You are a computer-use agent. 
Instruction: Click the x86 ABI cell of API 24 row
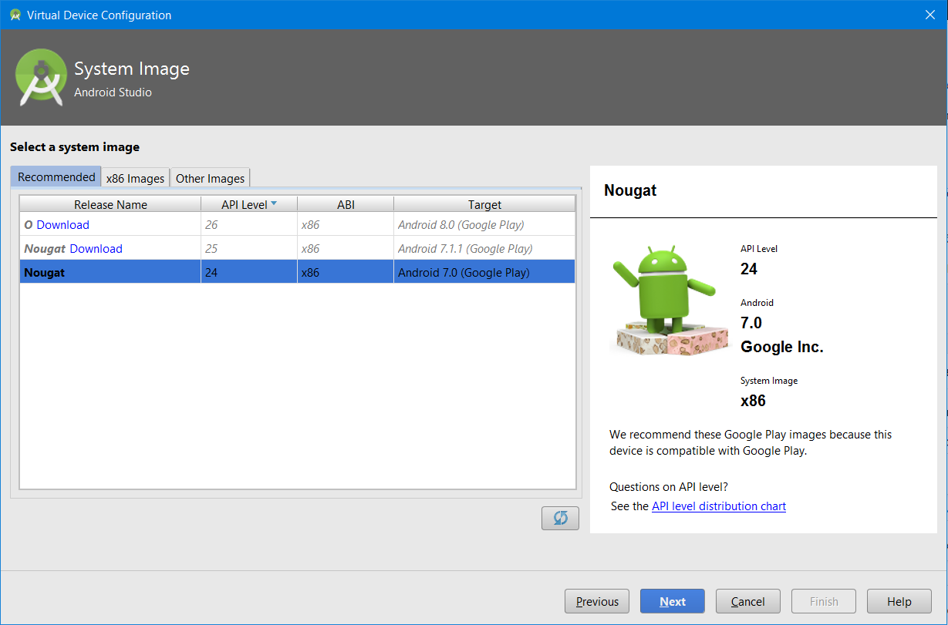click(x=346, y=272)
